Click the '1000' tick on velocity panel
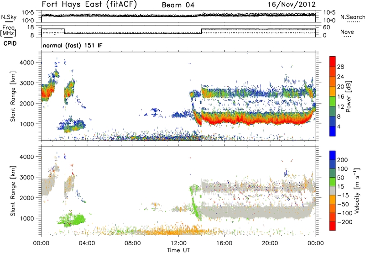Image resolution: width=365 pixels, height=253 pixels. point(26,218)
